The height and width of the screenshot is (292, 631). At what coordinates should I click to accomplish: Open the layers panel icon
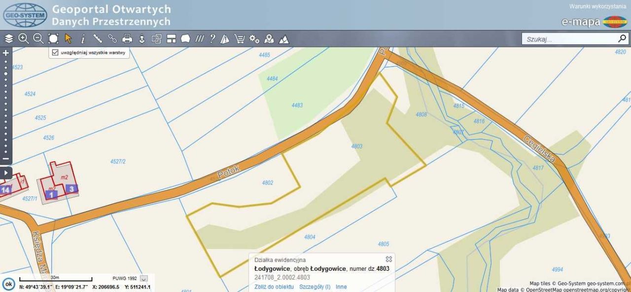click(8, 38)
